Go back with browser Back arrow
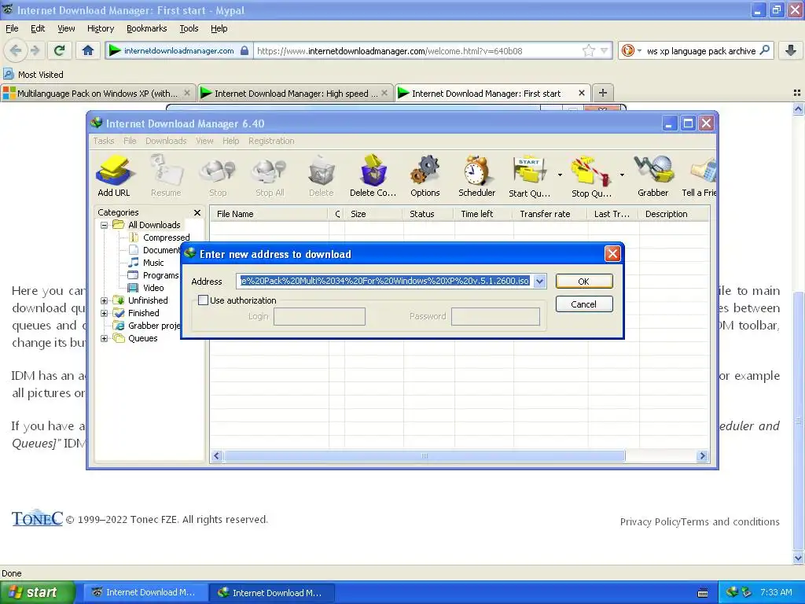Screen dimensions: 805x604 point(16,50)
